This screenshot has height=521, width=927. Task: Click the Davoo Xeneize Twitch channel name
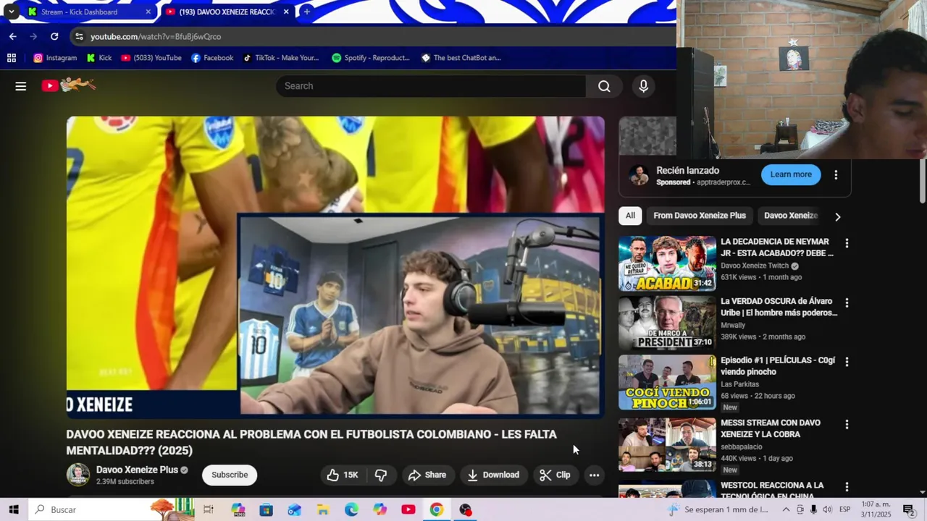(755, 266)
